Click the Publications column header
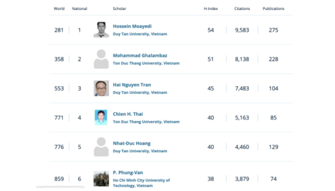Screen dimensions: 335x191 (273, 9)
